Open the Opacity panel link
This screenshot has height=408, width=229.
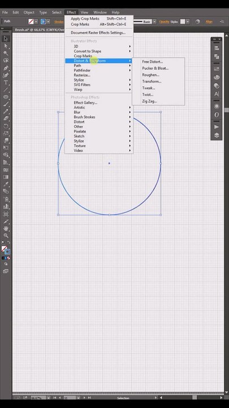[164, 22]
